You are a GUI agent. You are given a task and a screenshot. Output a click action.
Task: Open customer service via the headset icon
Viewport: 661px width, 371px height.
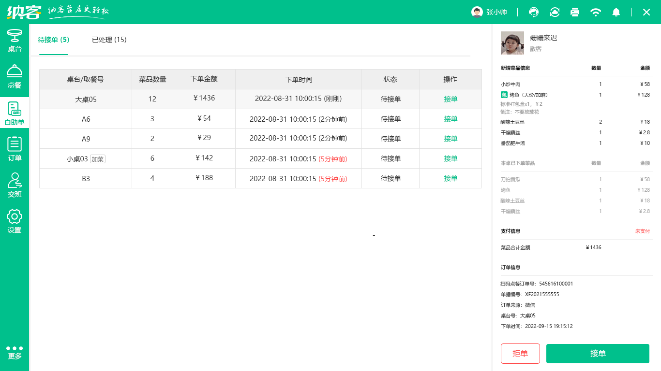(533, 12)
